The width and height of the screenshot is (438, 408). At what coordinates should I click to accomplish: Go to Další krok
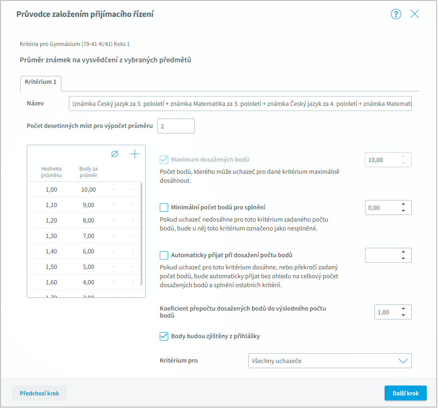point(405,393)
